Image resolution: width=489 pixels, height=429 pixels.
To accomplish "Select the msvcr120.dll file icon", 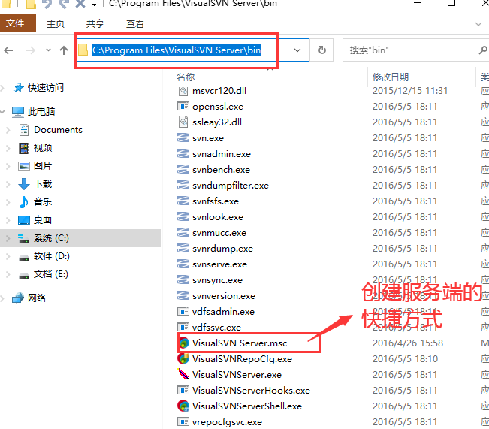I will point(183,91).
